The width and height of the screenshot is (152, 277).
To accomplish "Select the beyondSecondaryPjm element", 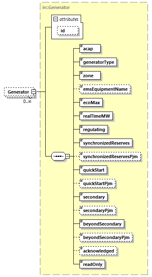I will pos(106,237).
